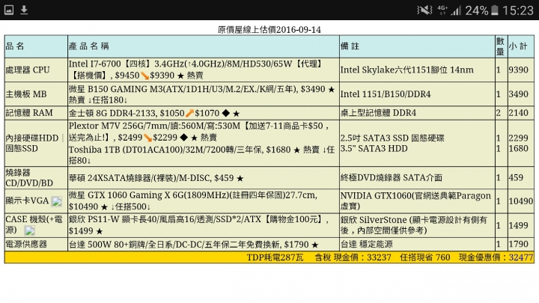Click the 1680 subtotal value
The width and height of the screenshot is (539, 303).
(x=518, y=148)
